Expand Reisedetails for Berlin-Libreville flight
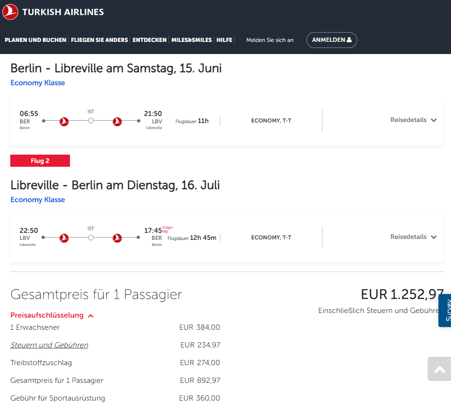This screenshot has width=451, height=408. click(413, 120)
